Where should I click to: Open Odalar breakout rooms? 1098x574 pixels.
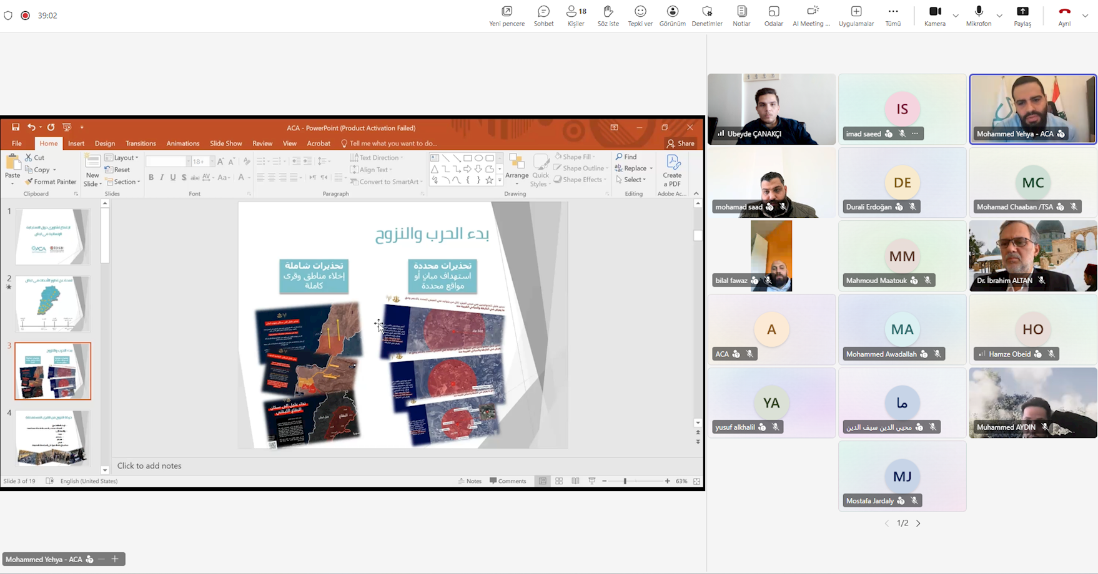tap(773, 16)
